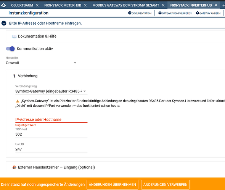Dismiss the IP-Adresse warning circle icon

coord(4,23)
